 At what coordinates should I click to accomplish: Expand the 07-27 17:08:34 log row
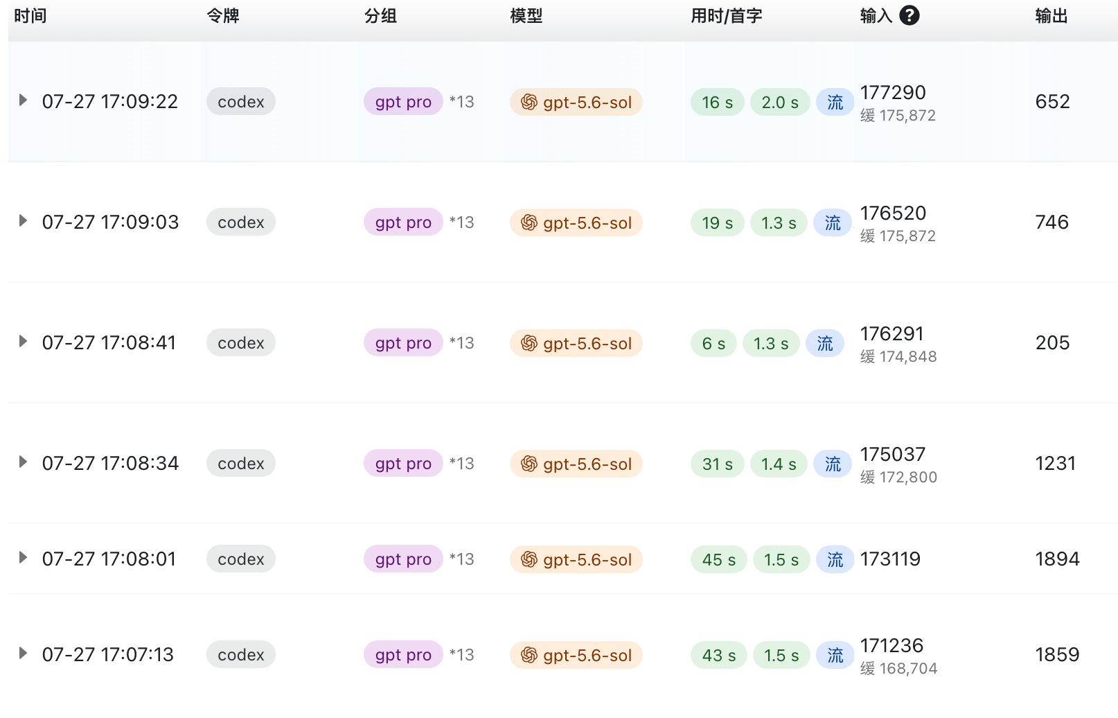coord(23,462)
